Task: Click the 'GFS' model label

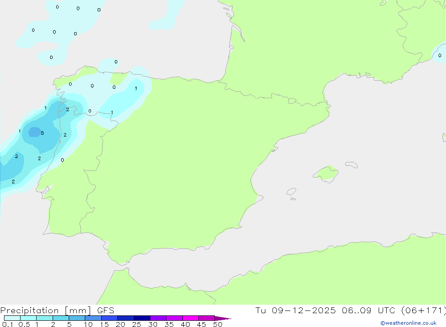Action: tap(106, 310)
